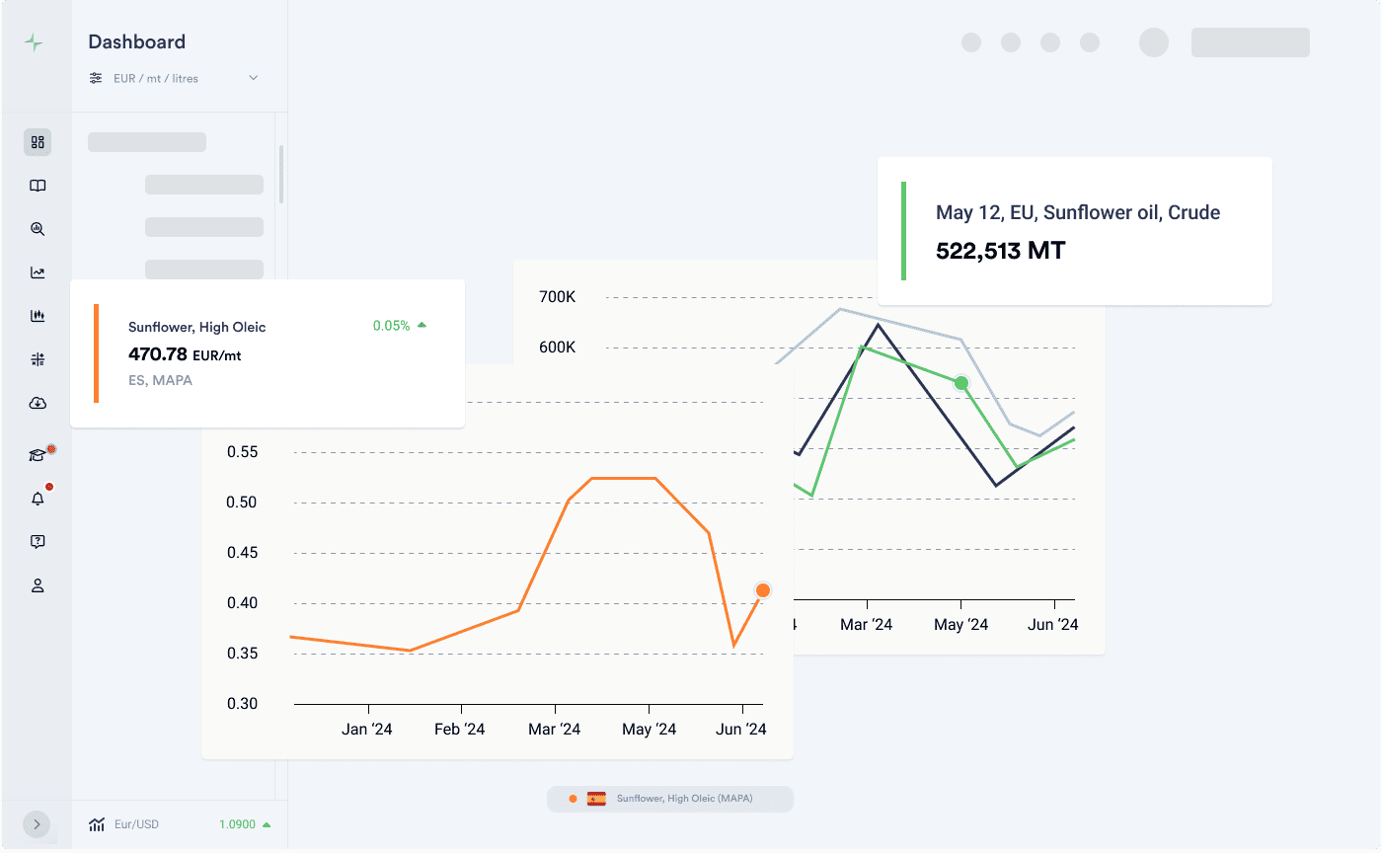Open the glossary book section
This screenshot has height=853, width=1382.
click(x=38, y=185)
